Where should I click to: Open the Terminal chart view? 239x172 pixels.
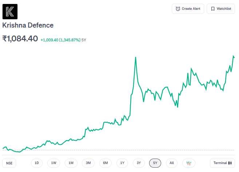222,163
